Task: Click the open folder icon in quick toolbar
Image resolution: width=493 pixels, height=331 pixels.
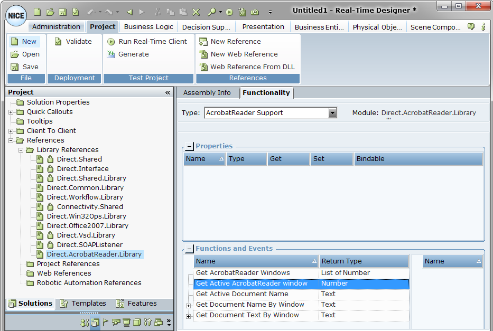Action: (x=50, y=12)
